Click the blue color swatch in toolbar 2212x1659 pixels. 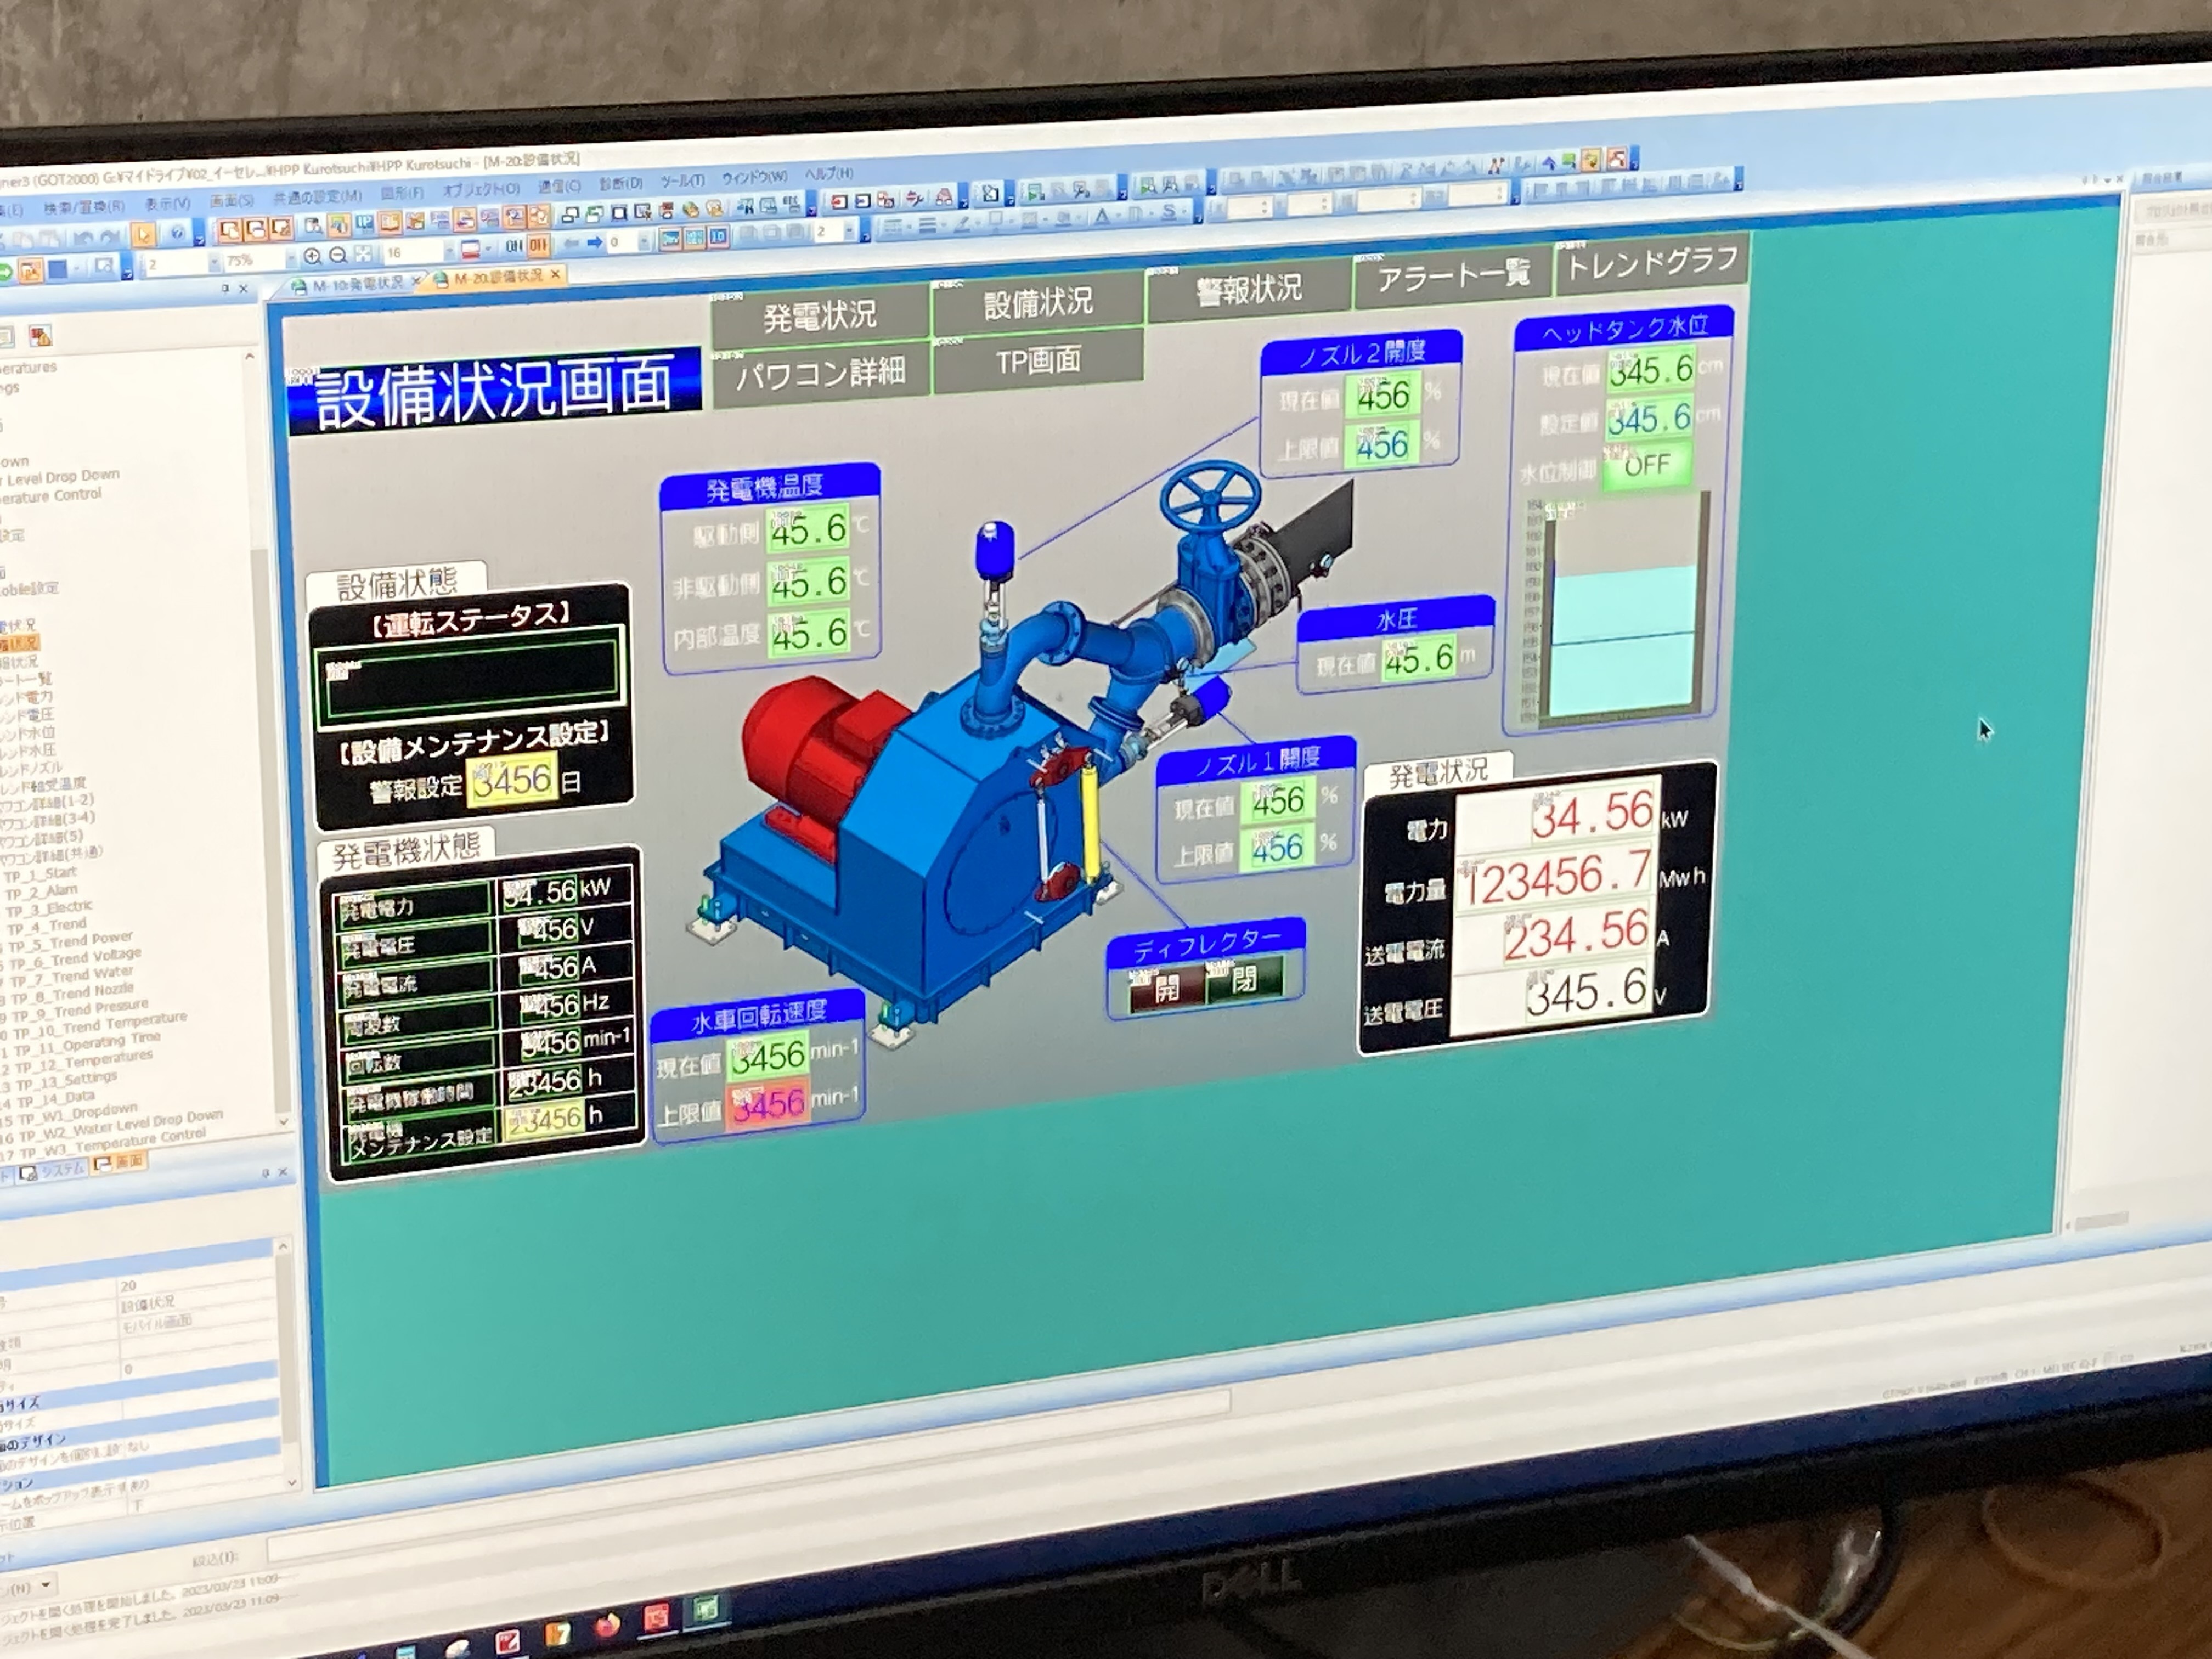click(x=57, y=270)
